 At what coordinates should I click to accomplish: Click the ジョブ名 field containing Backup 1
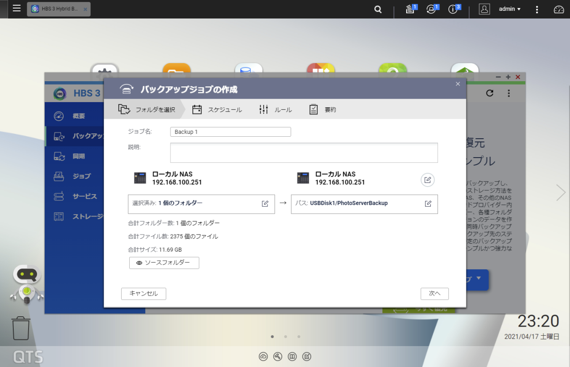(x=230, y=132)
